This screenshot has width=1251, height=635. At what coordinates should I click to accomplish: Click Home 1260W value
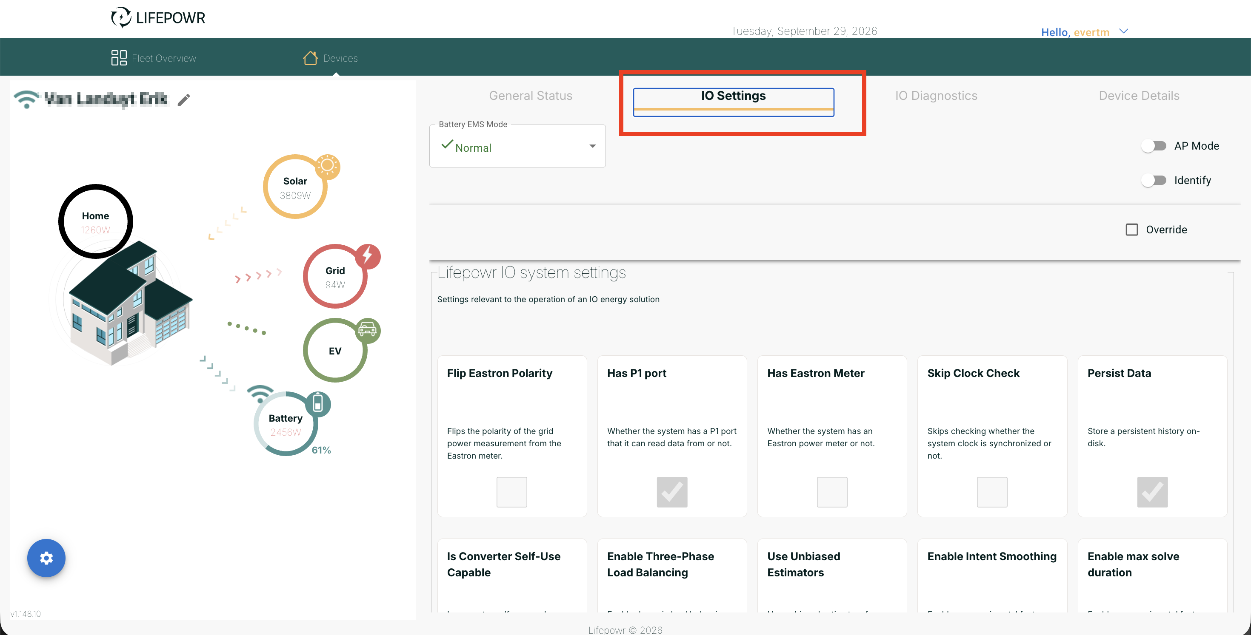click(x=96, y=230)
